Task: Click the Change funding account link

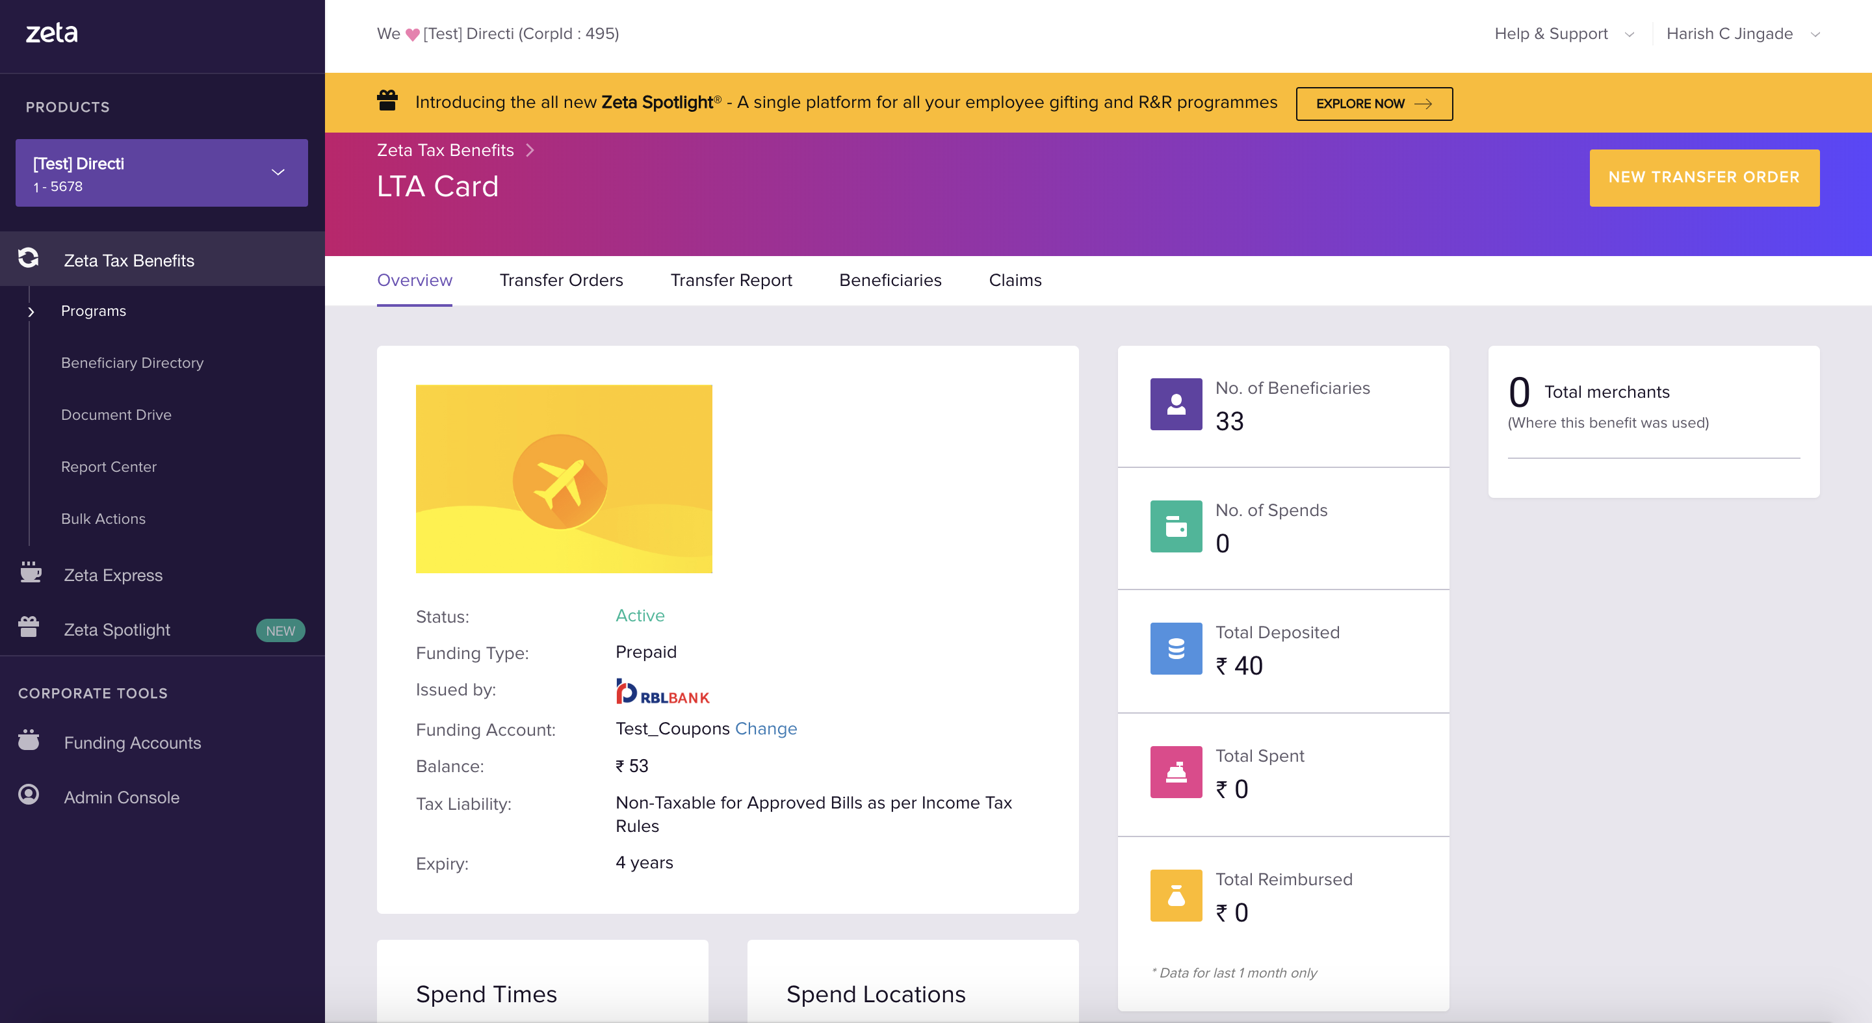Action: [x=766, y=728]
